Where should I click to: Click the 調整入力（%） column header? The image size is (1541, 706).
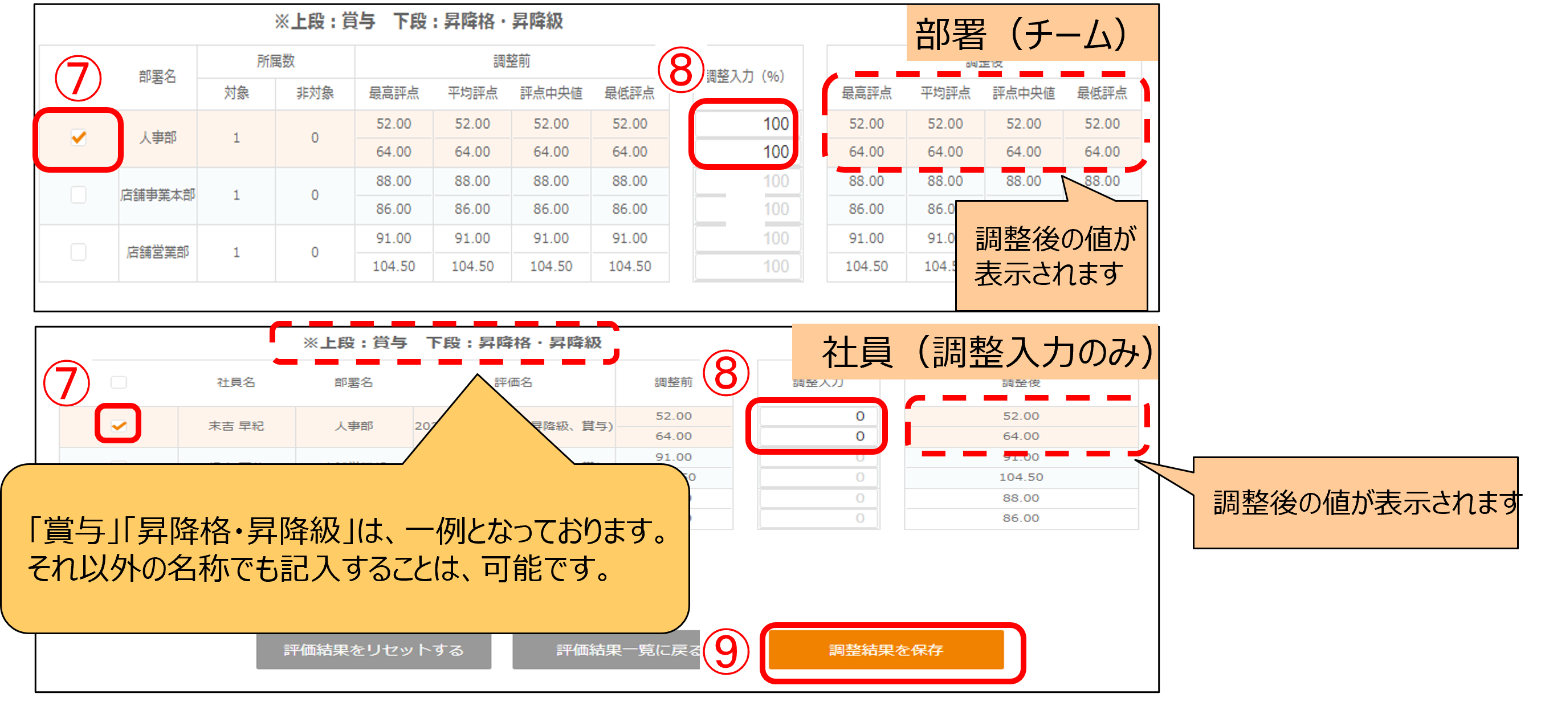coord(745,76)
